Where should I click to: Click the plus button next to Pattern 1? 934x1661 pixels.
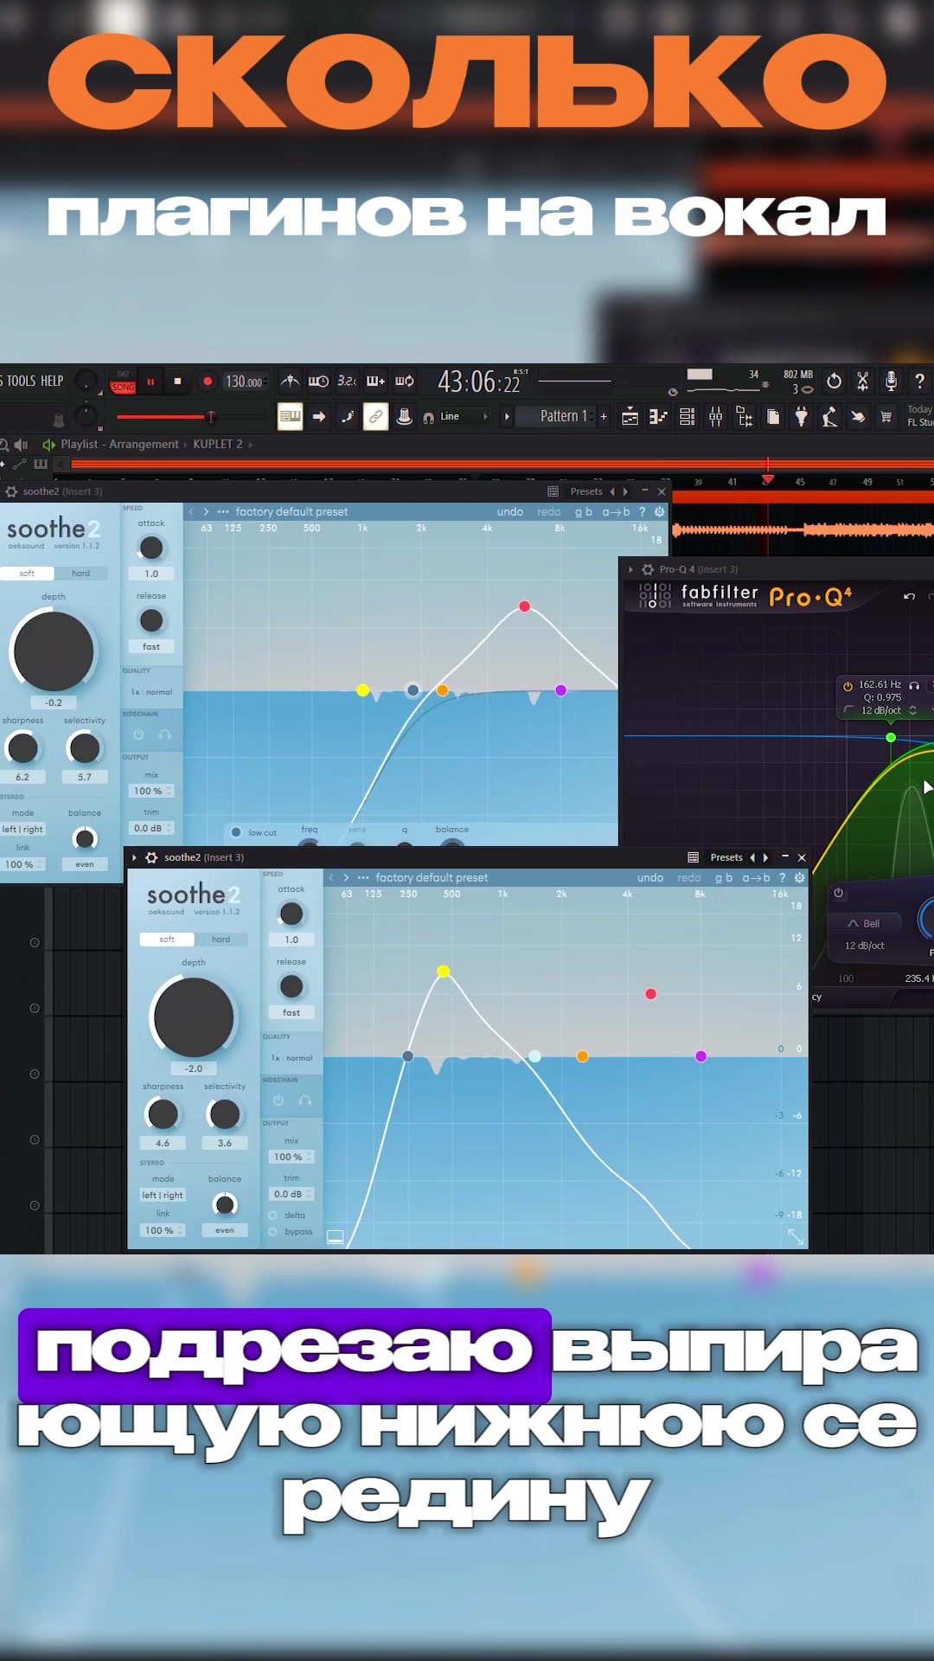coord(604,417)
